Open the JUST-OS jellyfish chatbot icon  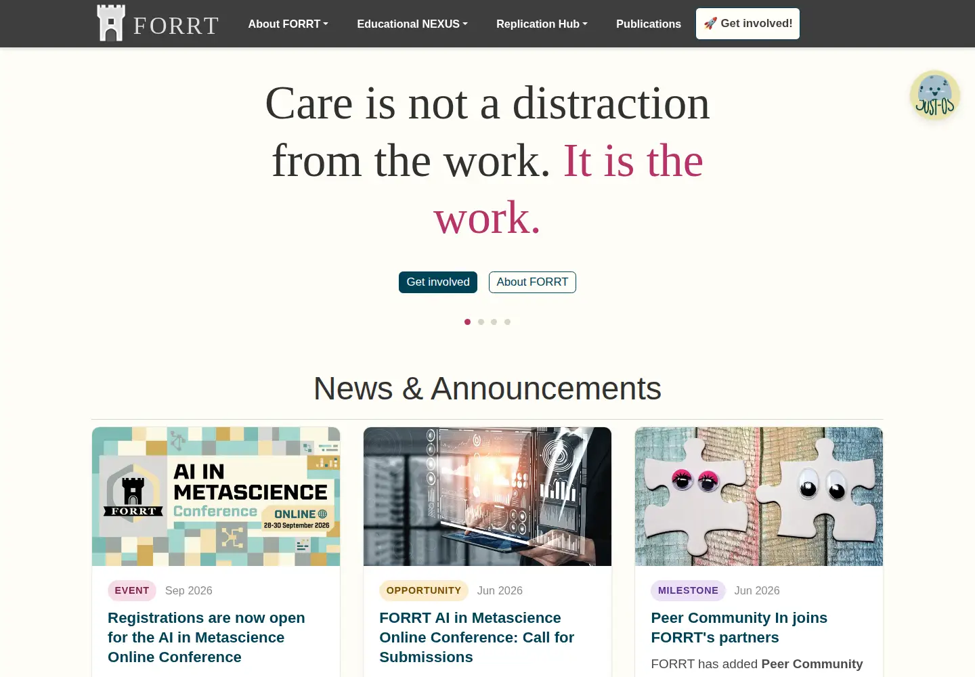click(x=934, y=95)
